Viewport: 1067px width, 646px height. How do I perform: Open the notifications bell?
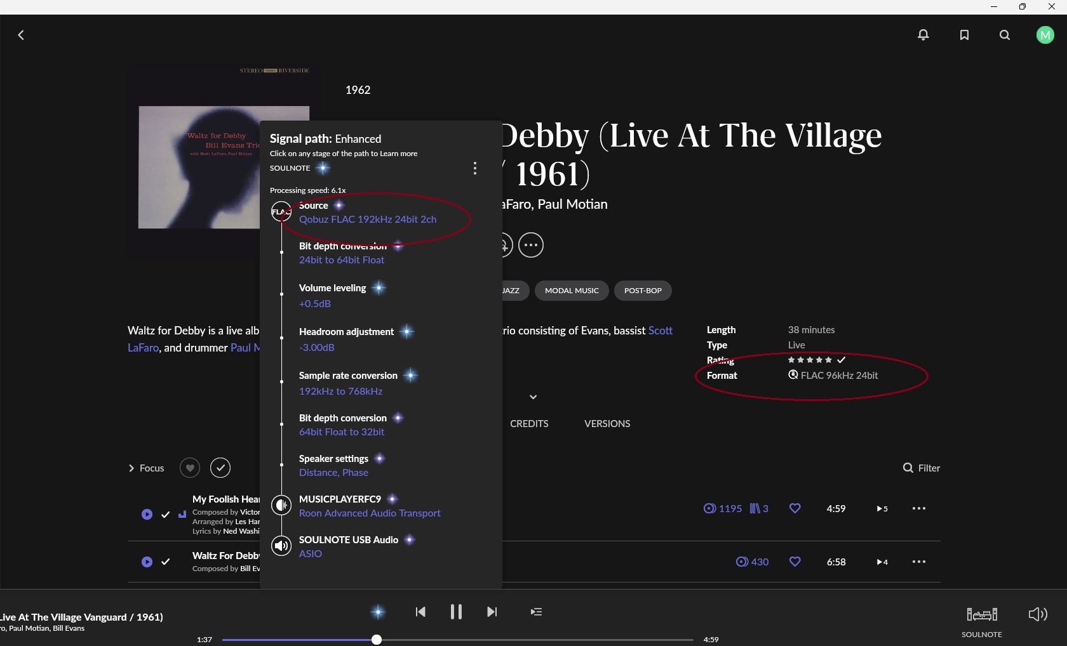[x=923, y=35]
